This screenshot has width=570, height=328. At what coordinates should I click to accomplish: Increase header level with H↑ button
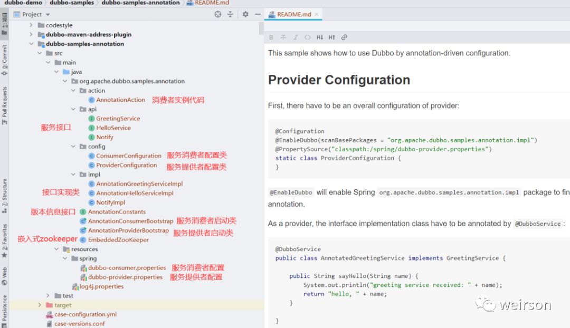click(x=332, y=37)
